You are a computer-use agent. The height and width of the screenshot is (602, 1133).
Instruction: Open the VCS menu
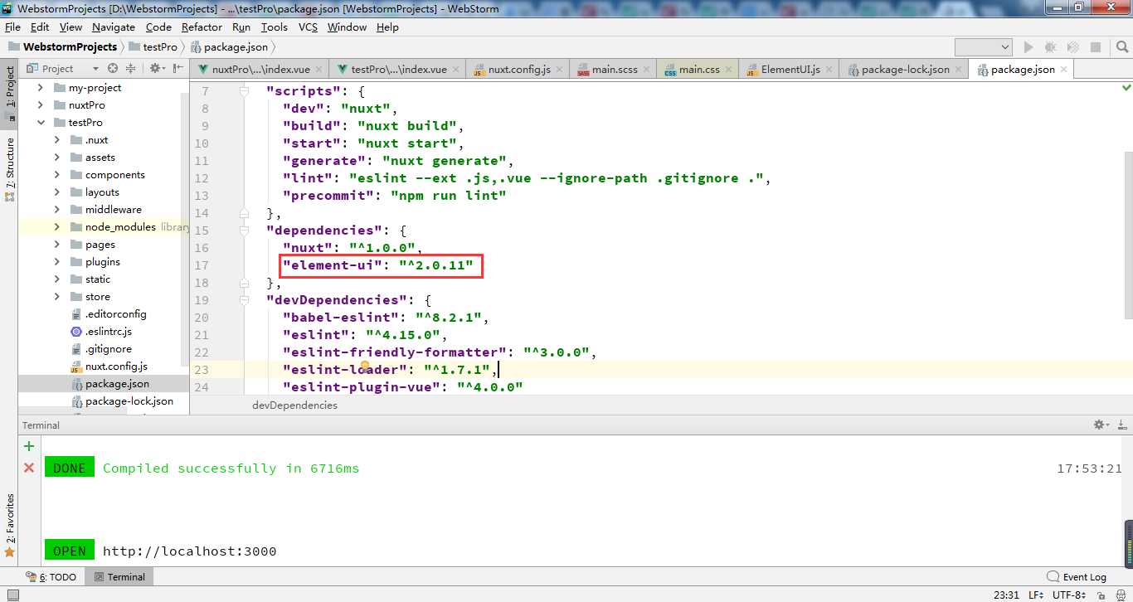(x=308, y=27)
